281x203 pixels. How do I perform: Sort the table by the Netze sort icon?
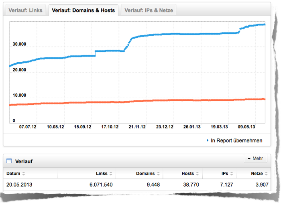[x=266, y=174]
